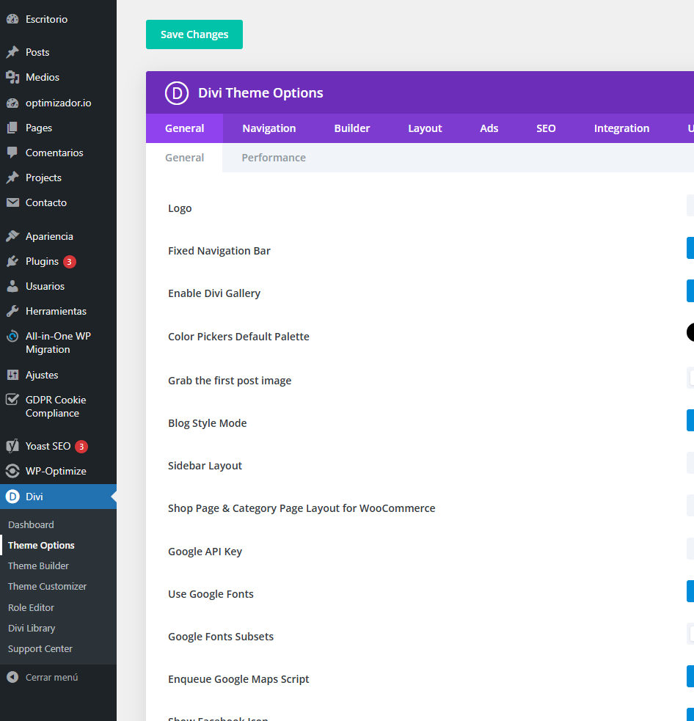Click the Divi D icon in sidebar
This screenshot has width=694, height=721.
pos(12,497)
